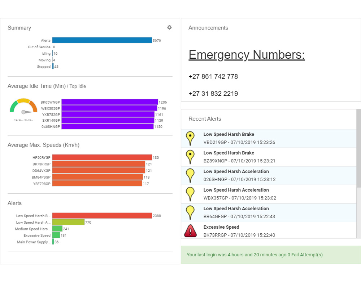Click the yellow-green Low Speed Harsh Acceleration bar
Viewport: 361px width, 283px height.
[68, 222]
